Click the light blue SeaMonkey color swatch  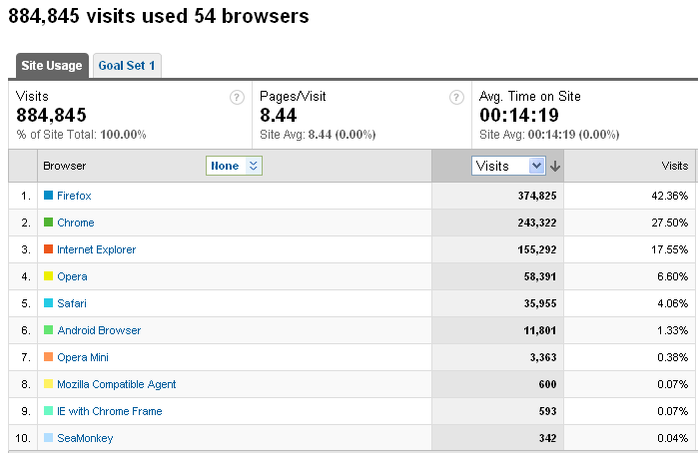point(49,437)
